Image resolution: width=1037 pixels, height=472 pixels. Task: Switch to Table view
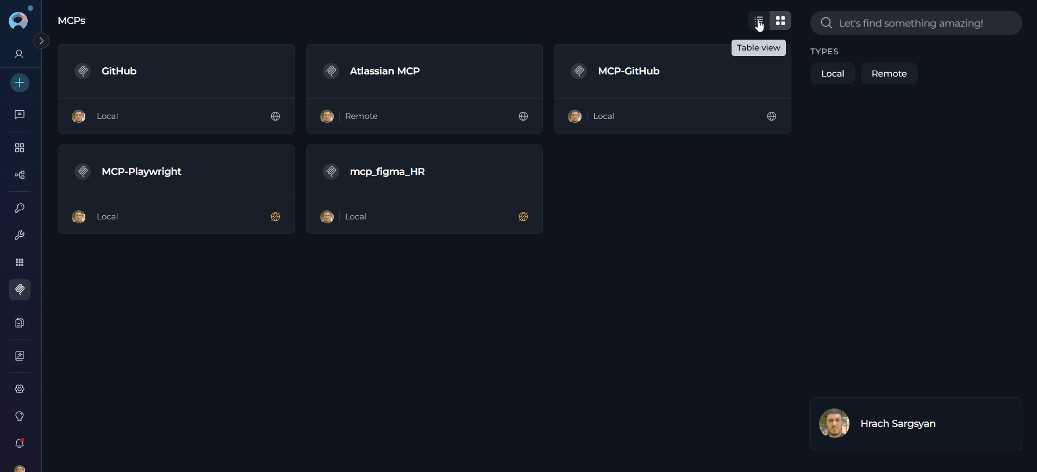point(759,21)
